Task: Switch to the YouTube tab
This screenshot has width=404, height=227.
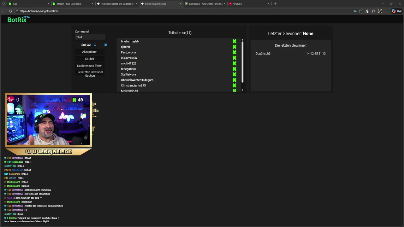Action: coord(249,4)
